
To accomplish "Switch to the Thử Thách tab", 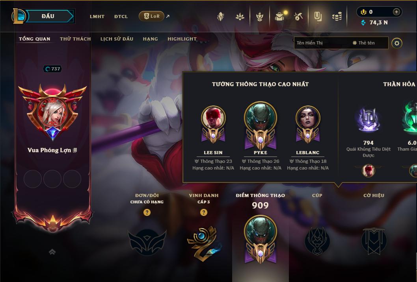I will point(75,39).
